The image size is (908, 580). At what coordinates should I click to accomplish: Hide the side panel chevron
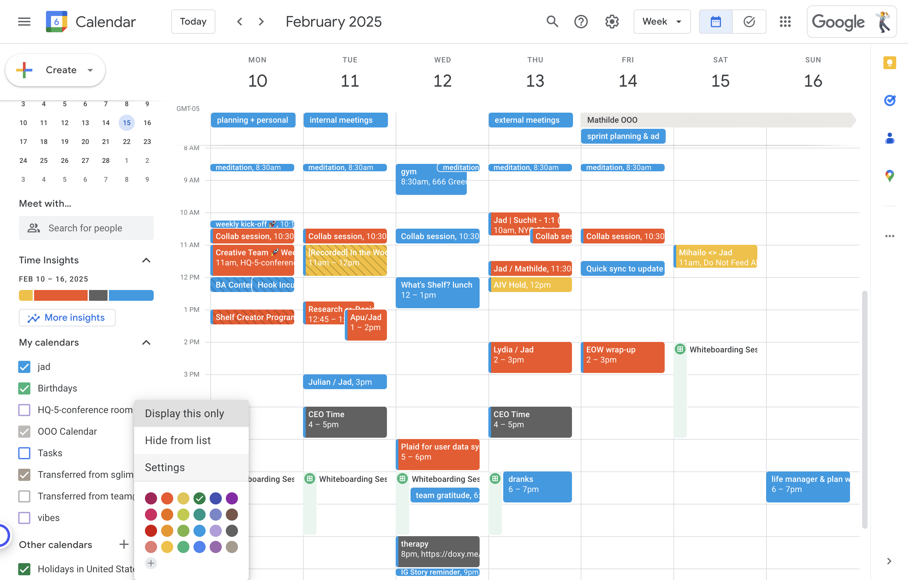pyautogui.click(x=889, y=561)
